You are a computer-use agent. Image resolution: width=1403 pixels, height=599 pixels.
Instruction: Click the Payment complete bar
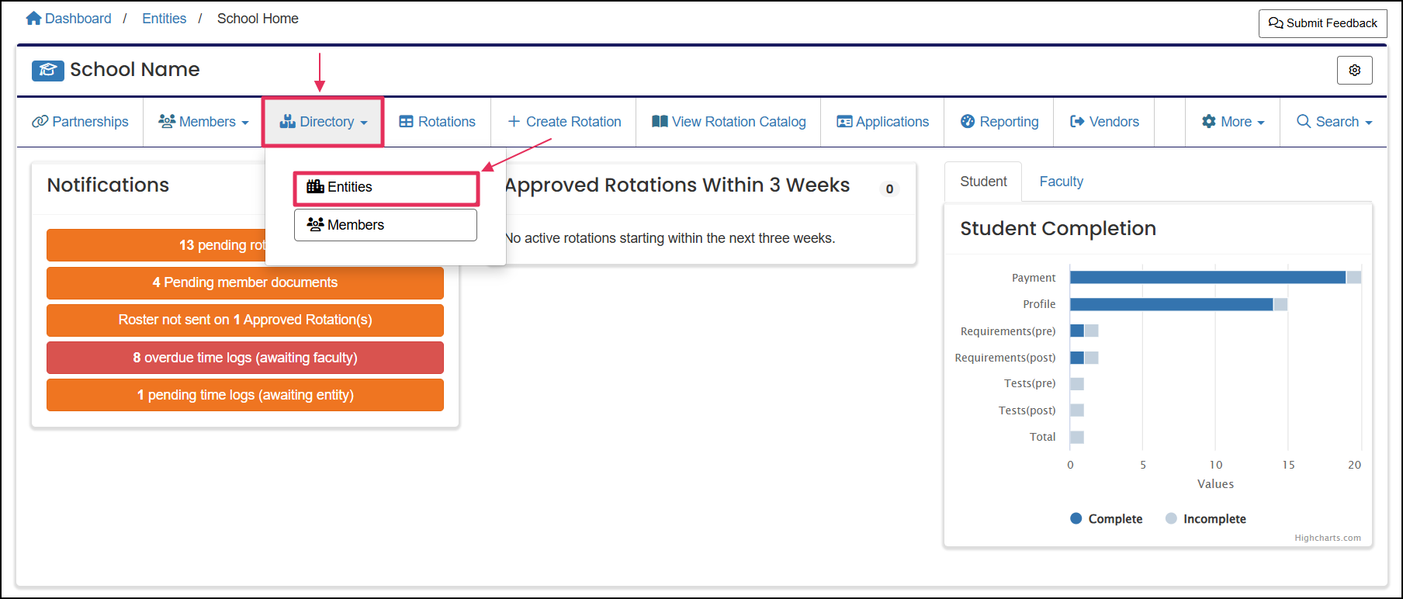[x=1207, y=278]
